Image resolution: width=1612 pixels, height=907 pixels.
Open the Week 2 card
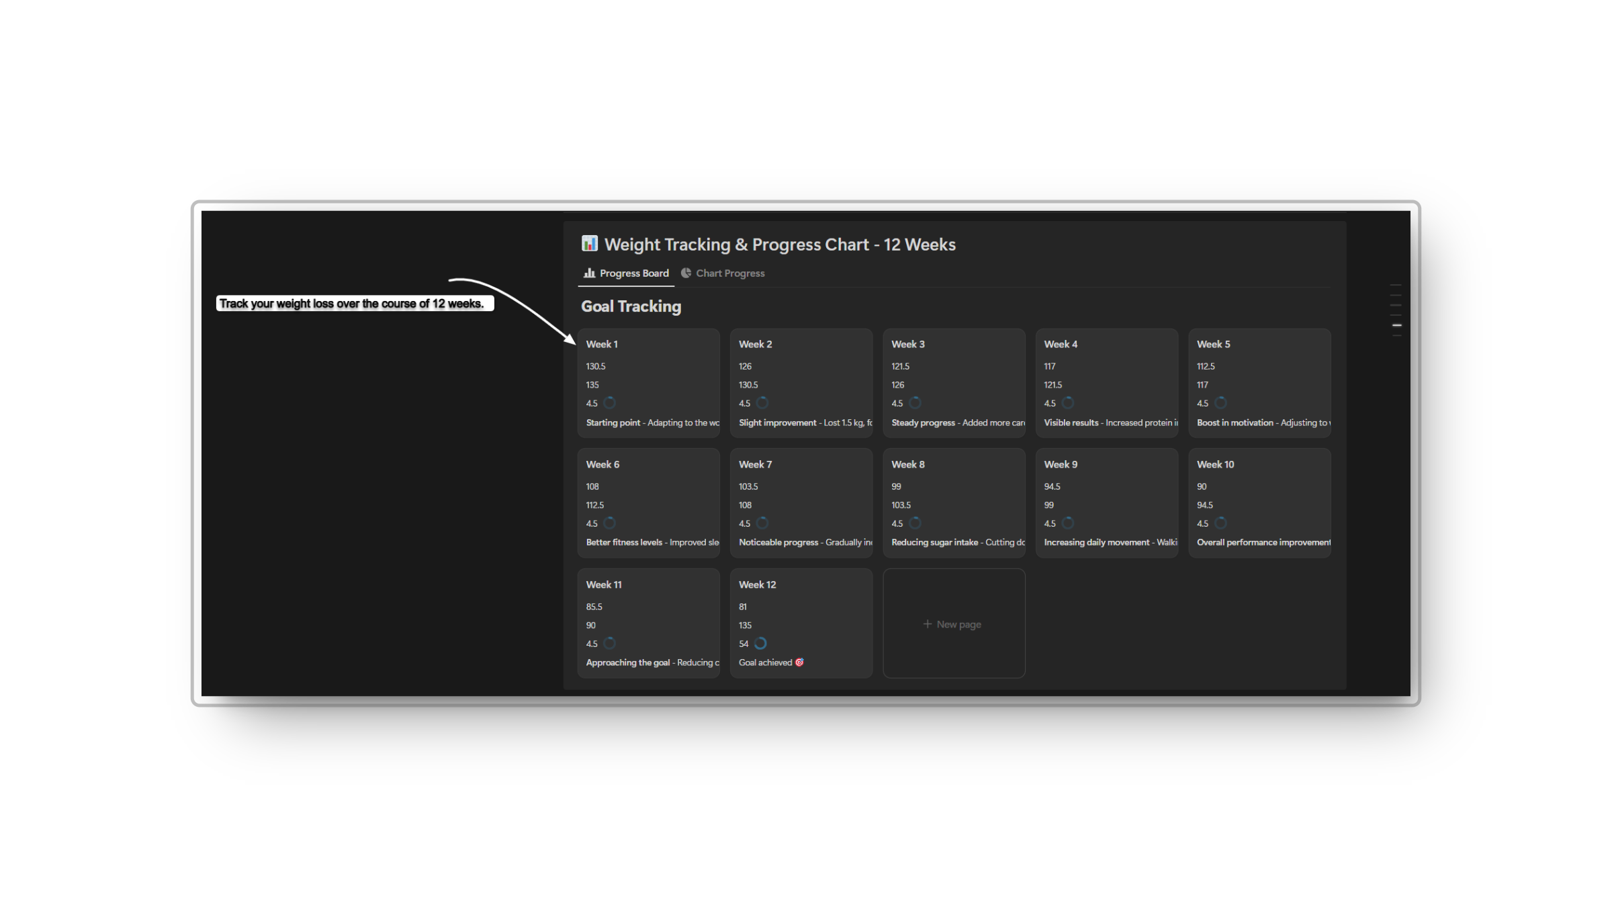(801, 383)
